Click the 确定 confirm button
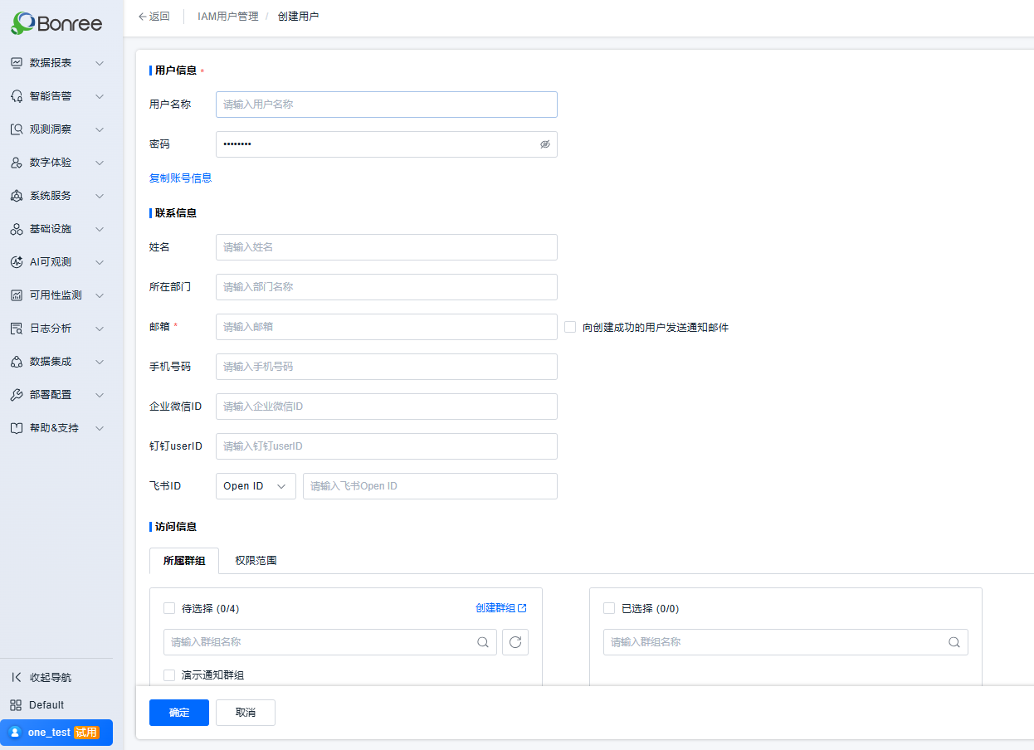The height and width of the screenshot is (750, 1034). coord(179,713)
